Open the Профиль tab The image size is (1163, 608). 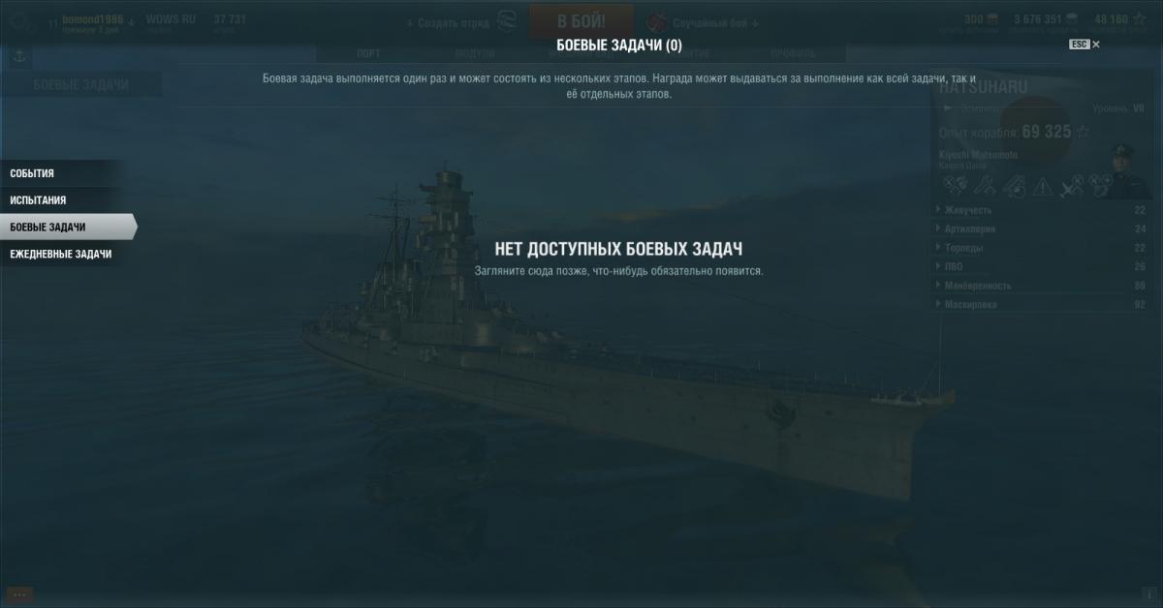pos(793,53)
